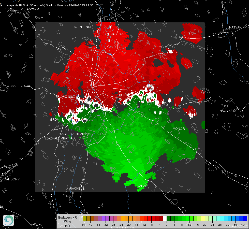Click the 20 legend value
Viewport: 249px width, 229px height.
[205, 225]
